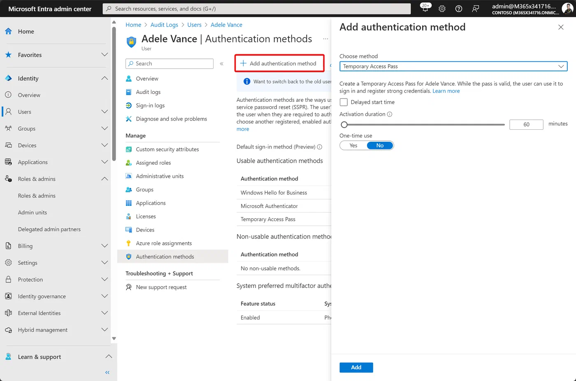Viewport: 576px width, 381px height.
Task: Set One-time use to Yes
Action: pyautogui.click(x=353, y=145)
